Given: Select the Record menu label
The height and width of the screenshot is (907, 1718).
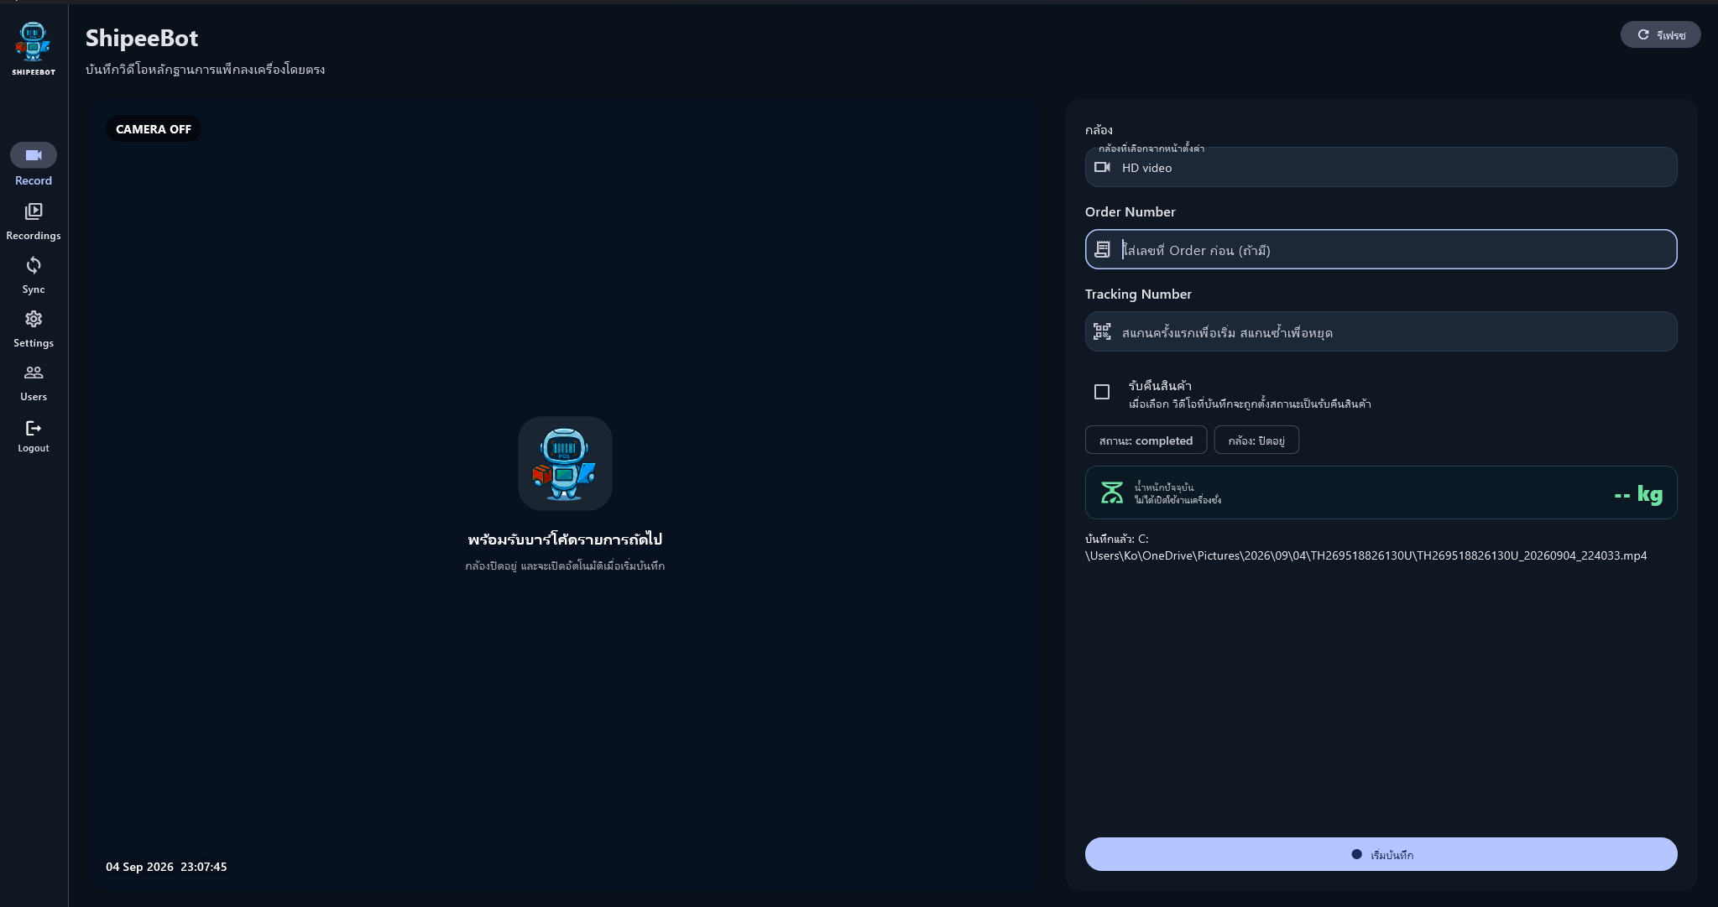Looking at the screenshot, I should coord(34,180).
